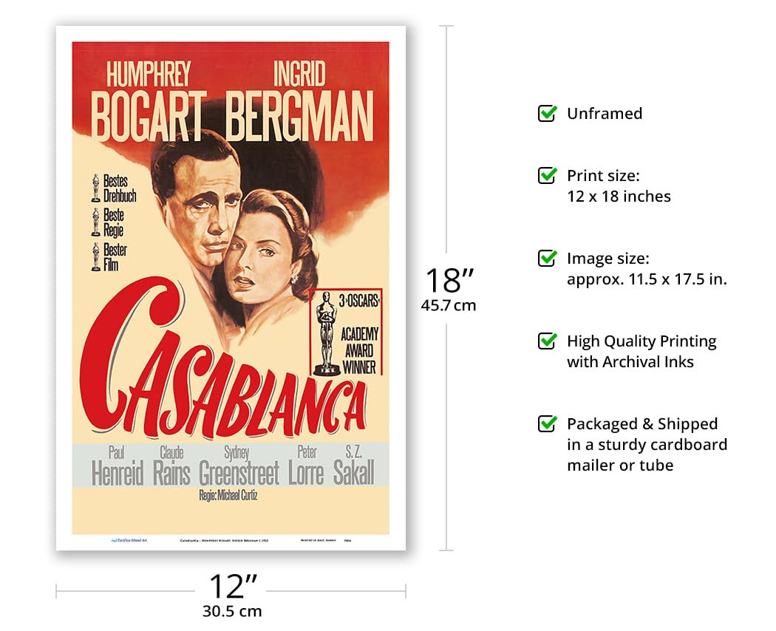Click the "3 Oscars" text on the poster

359,300
